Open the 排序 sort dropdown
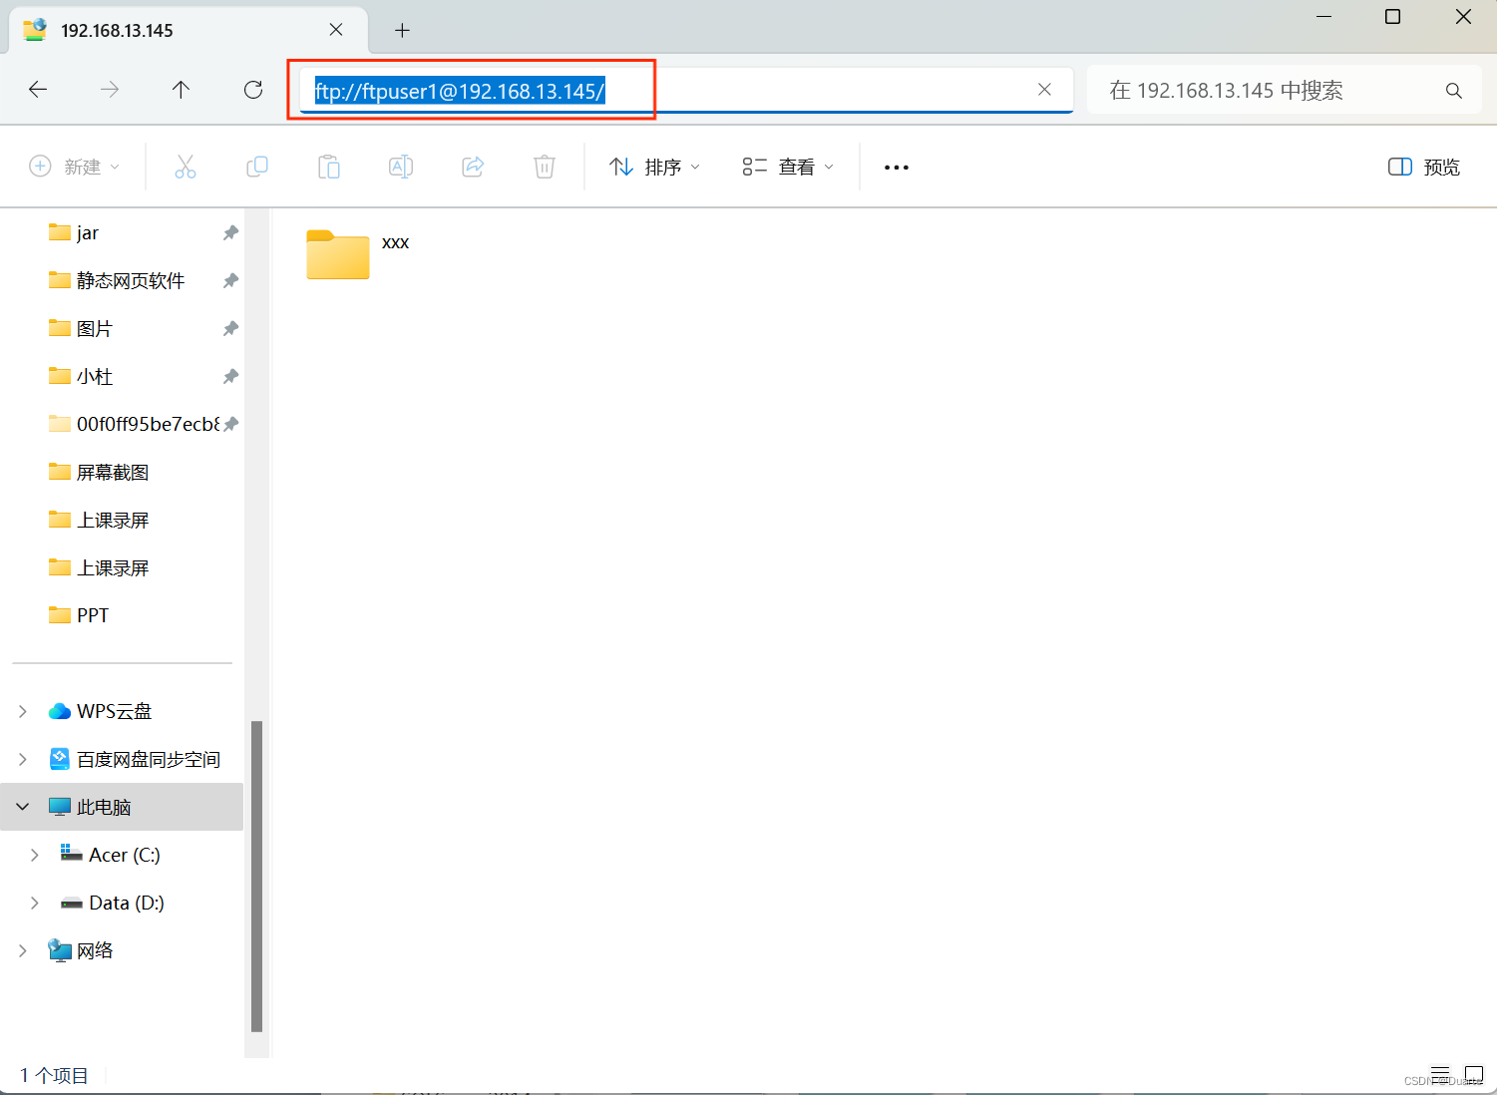 click(655, 167)
